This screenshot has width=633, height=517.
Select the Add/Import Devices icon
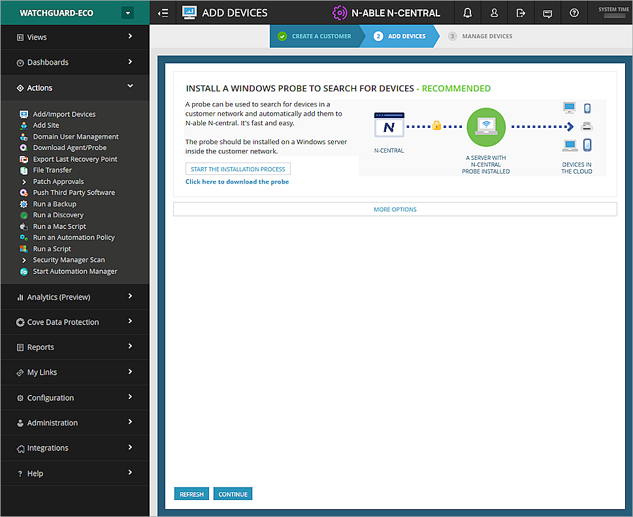(23, 114)
